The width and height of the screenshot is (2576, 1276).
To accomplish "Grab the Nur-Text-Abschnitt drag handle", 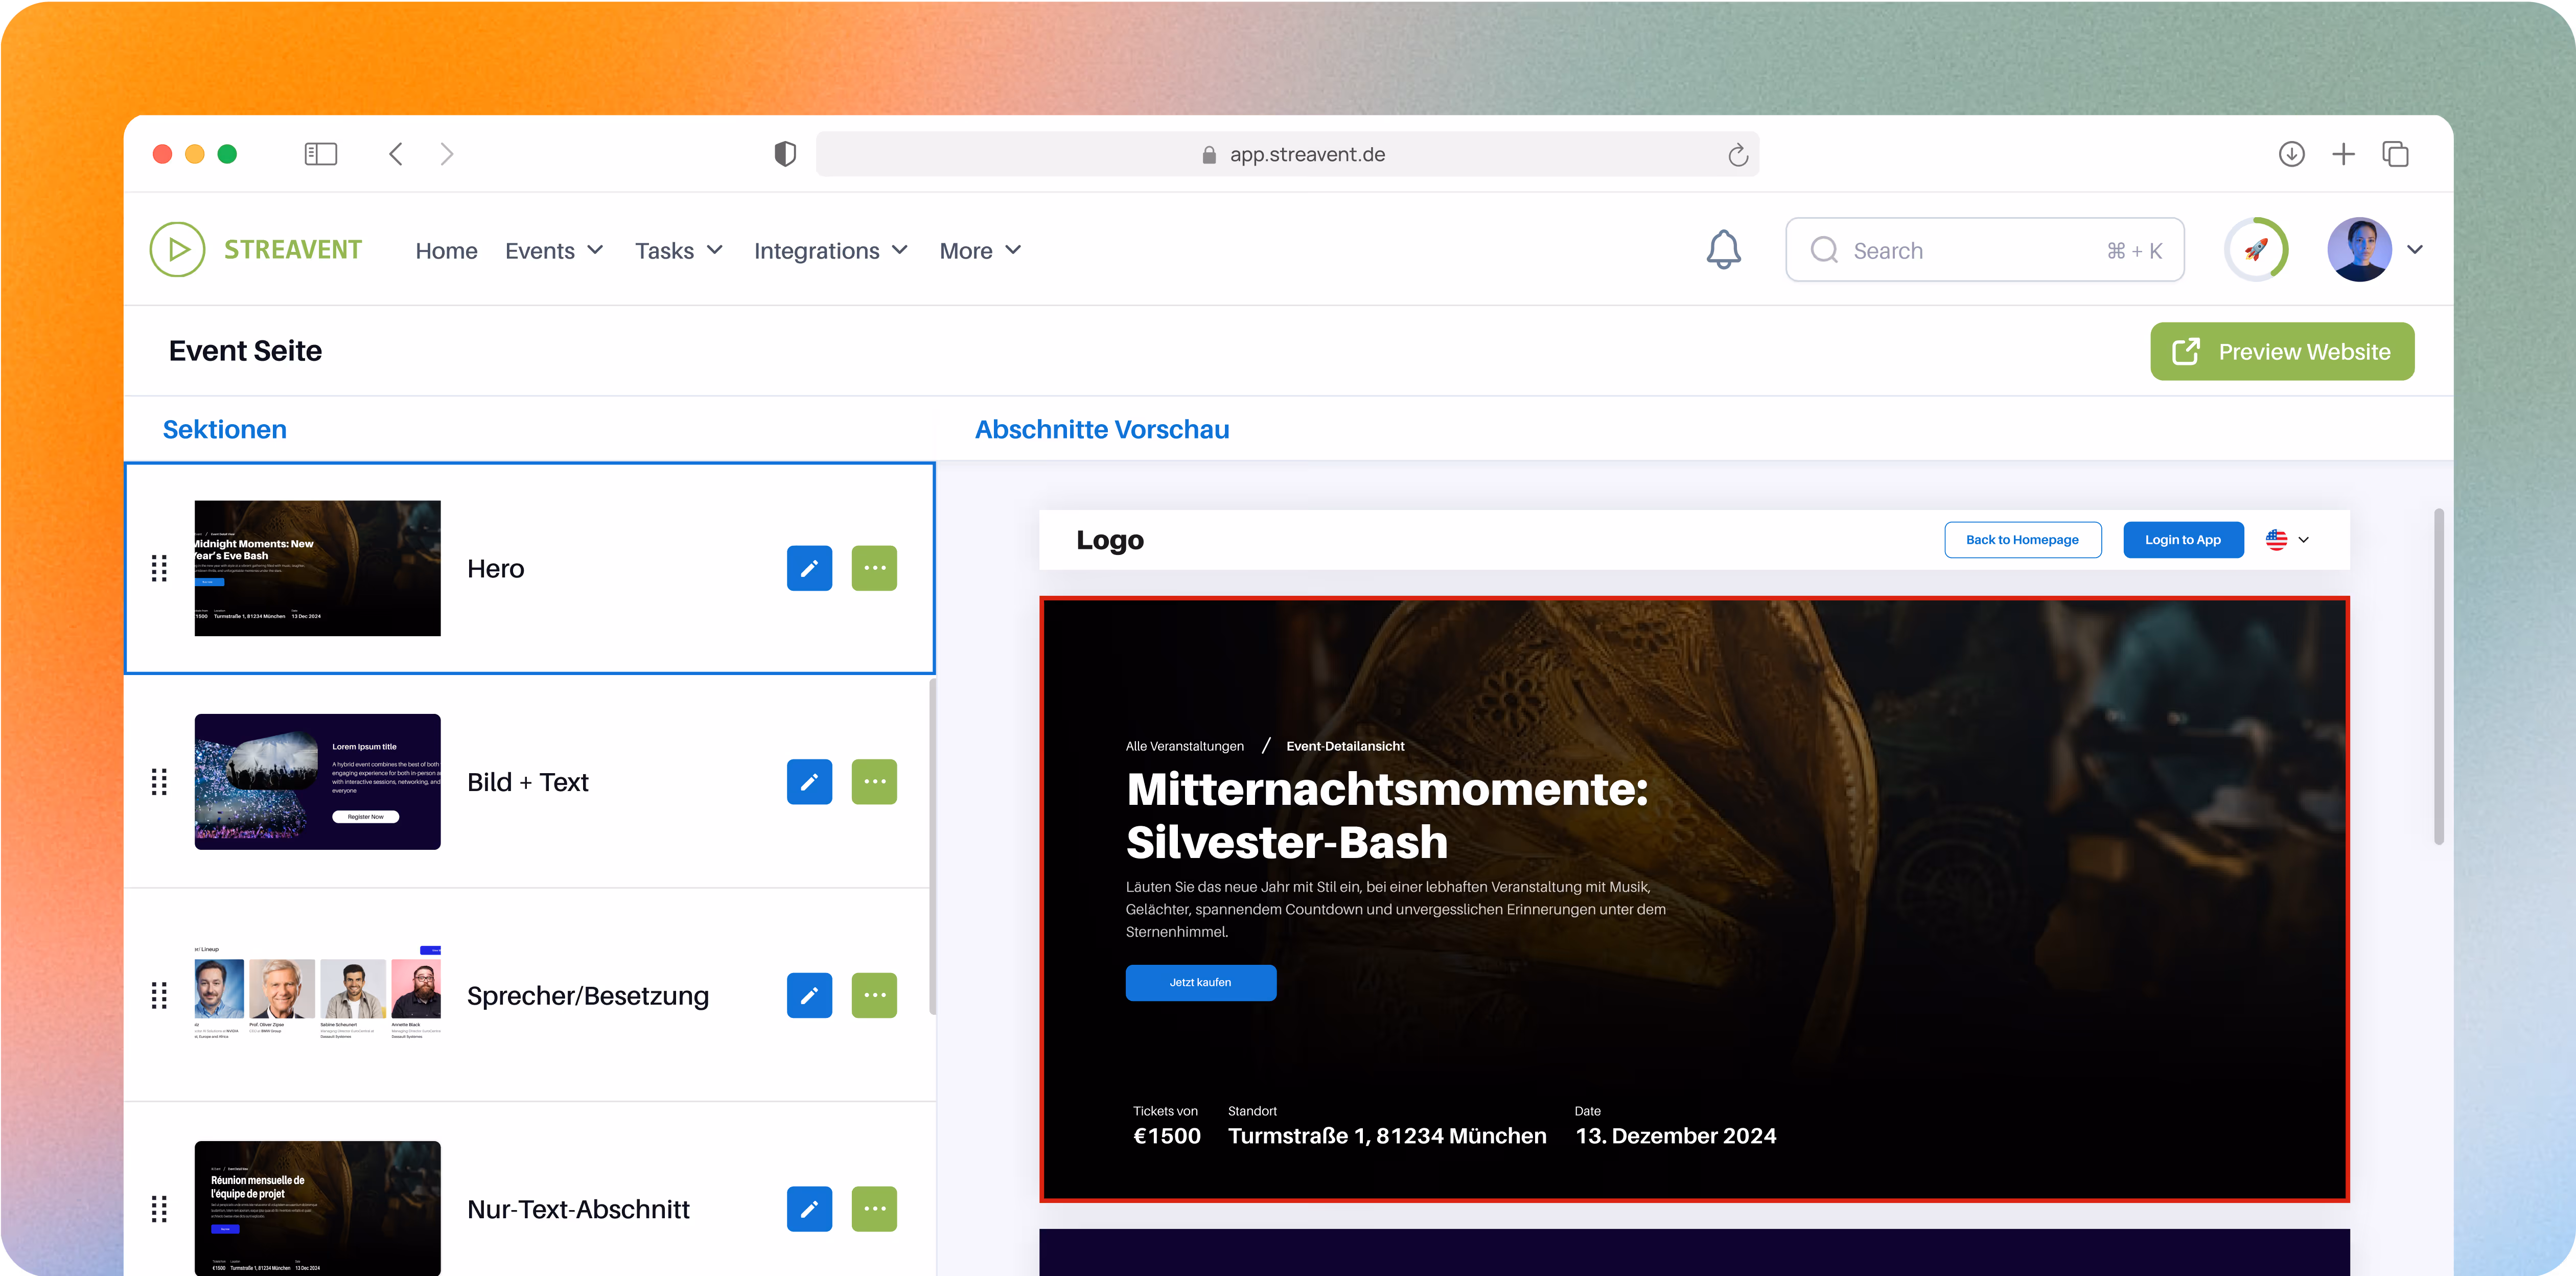I will 159,1209.
